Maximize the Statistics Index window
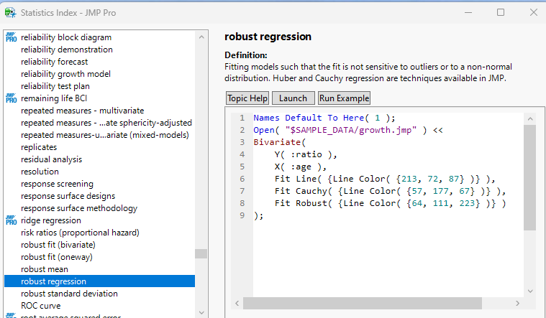This screenshot has height=318, width=546. click(501, 12)
